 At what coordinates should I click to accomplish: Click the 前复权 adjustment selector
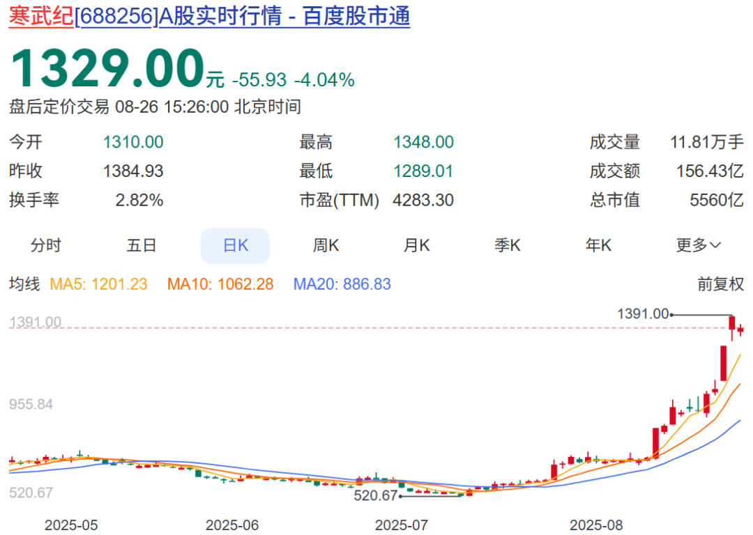(720, 284)
